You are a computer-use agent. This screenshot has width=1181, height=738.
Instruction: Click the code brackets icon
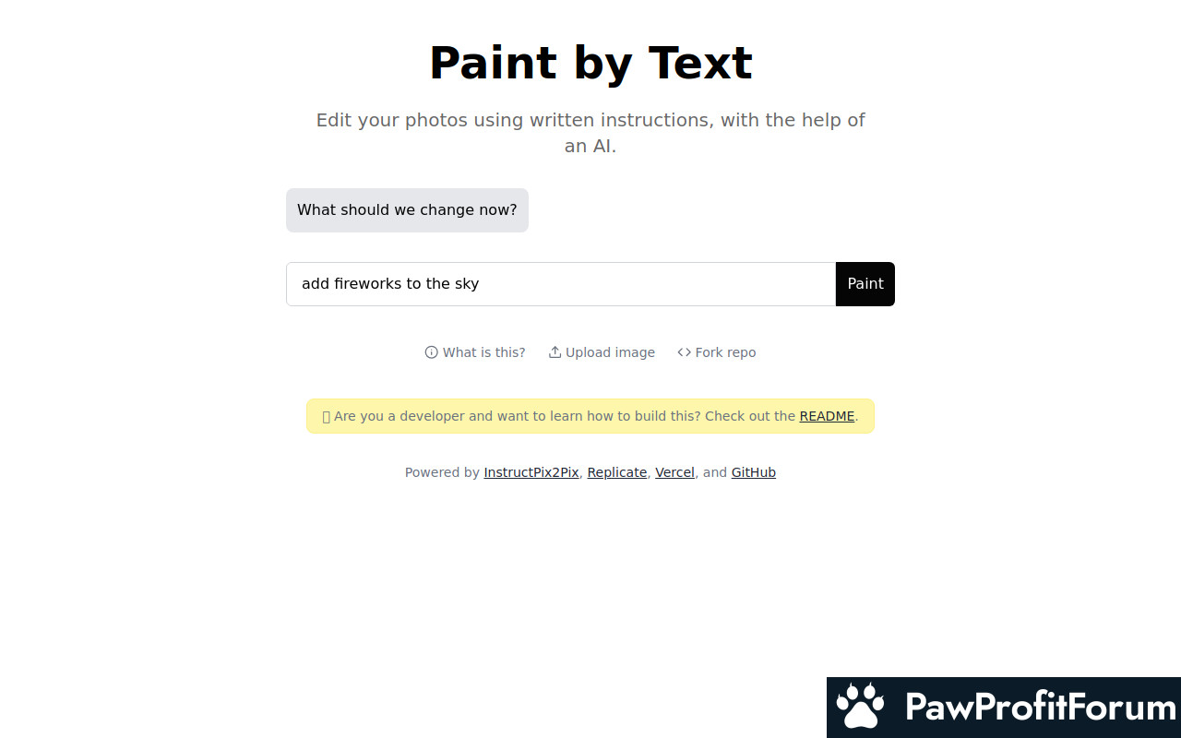click(684, 352)
